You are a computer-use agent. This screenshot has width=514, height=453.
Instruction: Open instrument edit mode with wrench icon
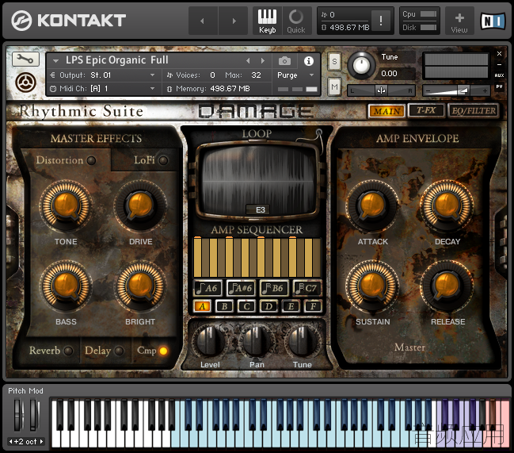[25, 59]
